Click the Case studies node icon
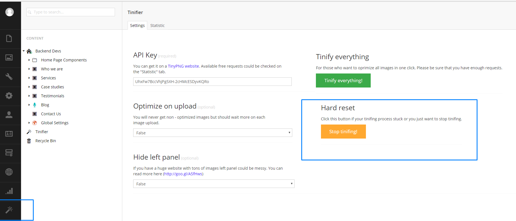Image resolution: width=516 pixels, height=221 pixels. coord(35,87)
